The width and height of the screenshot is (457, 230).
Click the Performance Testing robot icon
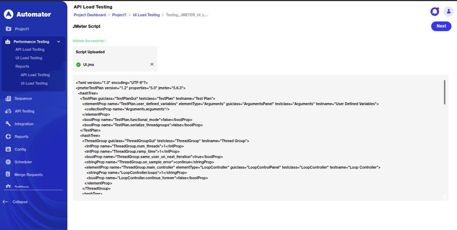(8, 42)
